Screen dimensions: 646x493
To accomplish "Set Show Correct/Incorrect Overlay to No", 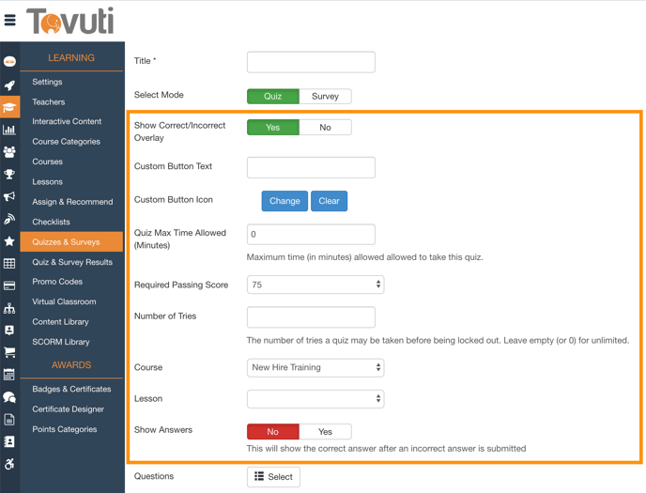I will click(325, 128).
